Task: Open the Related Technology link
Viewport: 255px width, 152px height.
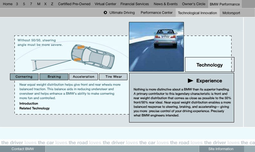Action: coord(34,108)
